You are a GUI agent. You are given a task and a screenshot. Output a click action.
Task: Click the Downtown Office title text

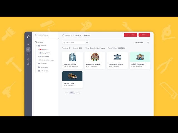tap(70, 64)
